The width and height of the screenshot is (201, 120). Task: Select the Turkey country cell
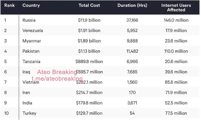click(29, 113)
